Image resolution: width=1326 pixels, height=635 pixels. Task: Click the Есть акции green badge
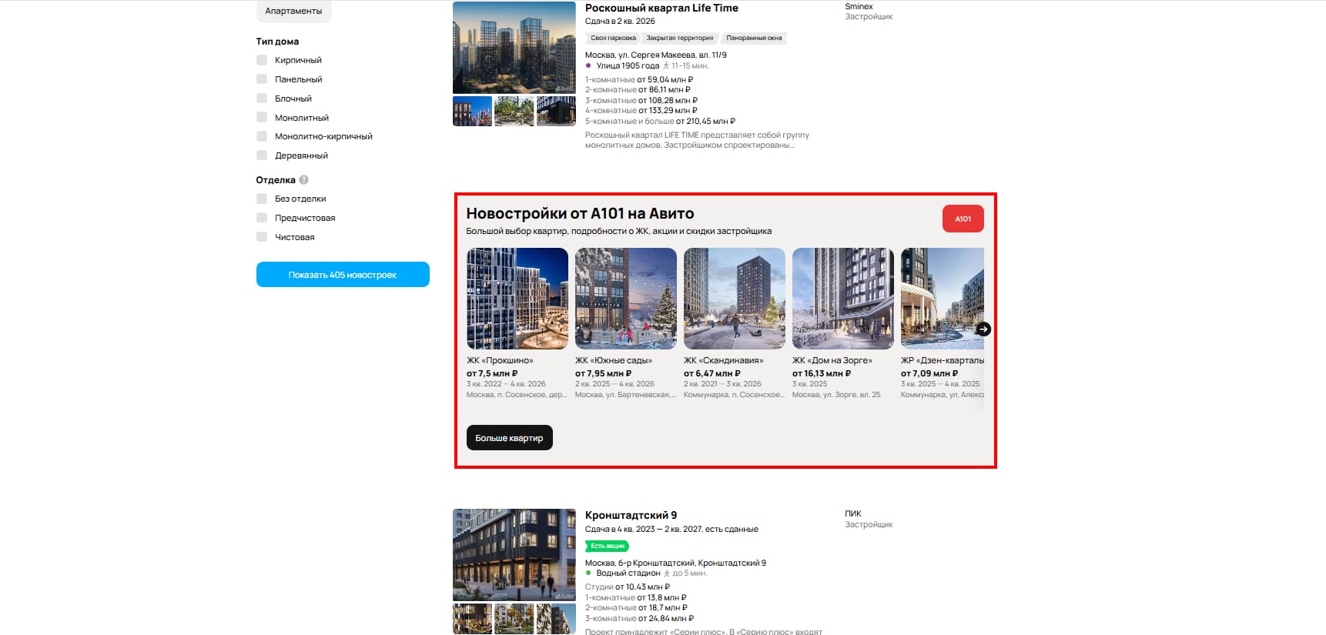pyautogui.click(x=608, y=546)
